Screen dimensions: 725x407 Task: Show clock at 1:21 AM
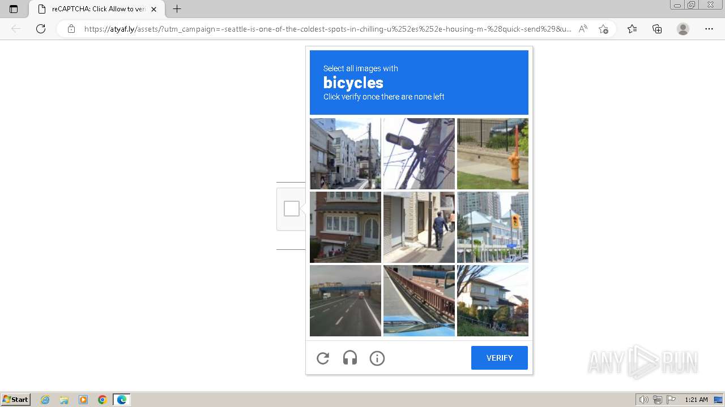point(696,400)
